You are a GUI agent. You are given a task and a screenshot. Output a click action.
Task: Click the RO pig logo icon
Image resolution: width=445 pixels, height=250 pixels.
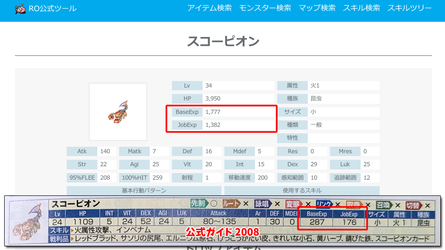pos(20,9)
